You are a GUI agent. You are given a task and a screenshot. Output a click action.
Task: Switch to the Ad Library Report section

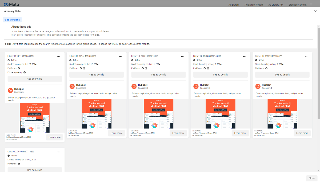point(254,5)
